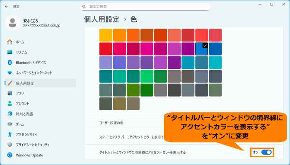
Task: Click the 設定の検索 search field
Action: coord(145,7)
